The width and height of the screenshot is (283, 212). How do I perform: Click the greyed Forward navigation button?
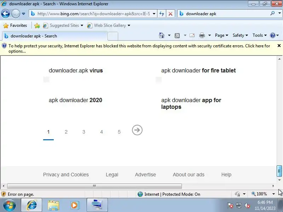click(x=16, y=14)
